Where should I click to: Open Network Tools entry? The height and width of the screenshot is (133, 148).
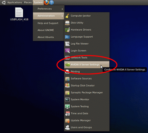(x=87, y=58)
